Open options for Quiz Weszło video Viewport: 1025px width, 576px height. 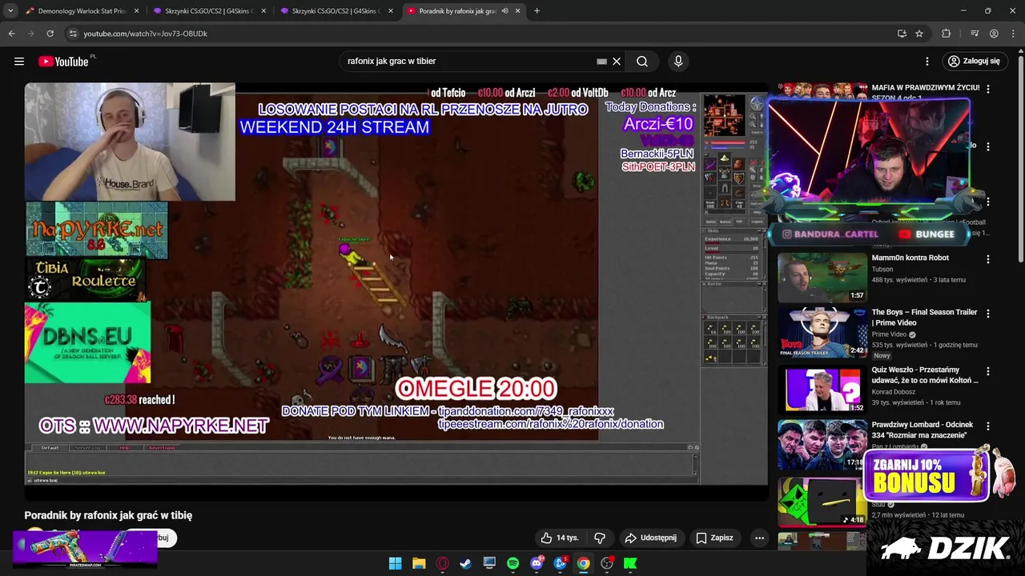tap(988, 371)
